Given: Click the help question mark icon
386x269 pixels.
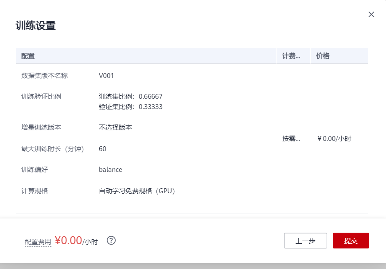Looking at the screenshot, I should pos(111,241).
